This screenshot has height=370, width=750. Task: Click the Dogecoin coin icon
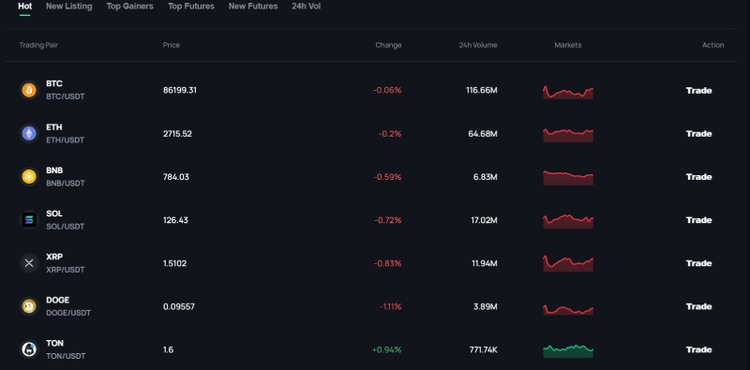[29, 306]
